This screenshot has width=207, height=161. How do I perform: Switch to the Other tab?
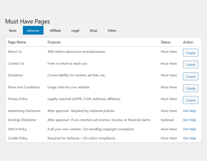click(x=112, y=30)
